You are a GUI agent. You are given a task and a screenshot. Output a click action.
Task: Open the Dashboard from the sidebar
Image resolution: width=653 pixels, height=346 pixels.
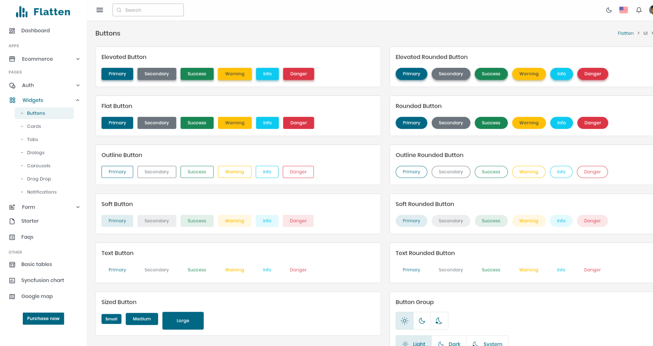coord(35,31)
